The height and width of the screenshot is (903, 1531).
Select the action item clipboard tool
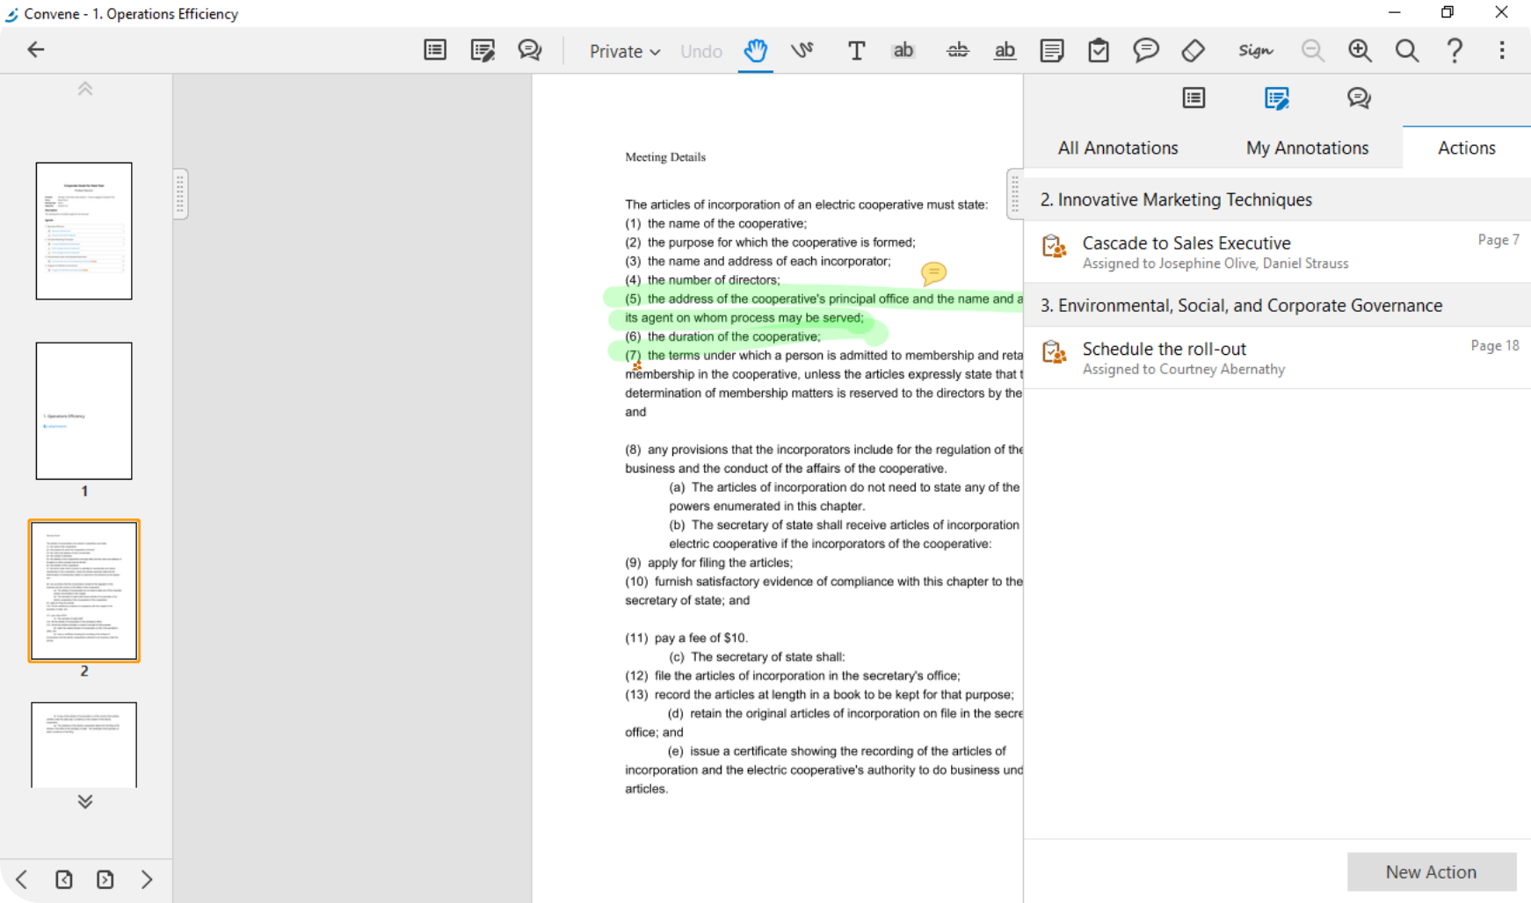(1099, 51)
